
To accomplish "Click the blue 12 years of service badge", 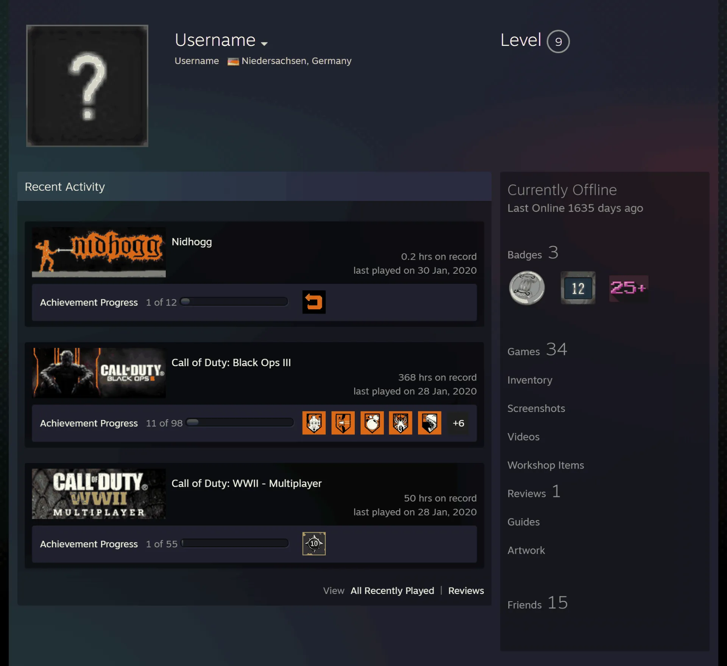I will [578, 288].
